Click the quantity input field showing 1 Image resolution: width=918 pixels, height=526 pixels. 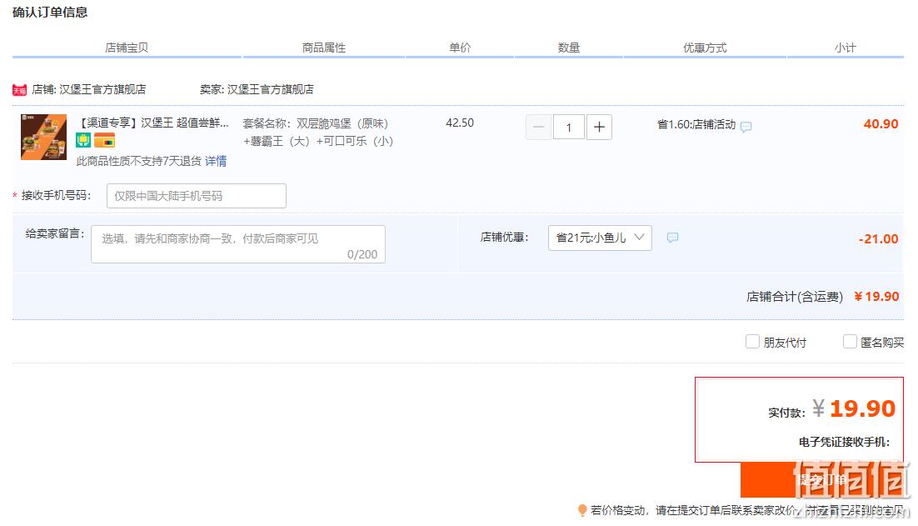tap(568, 127)
